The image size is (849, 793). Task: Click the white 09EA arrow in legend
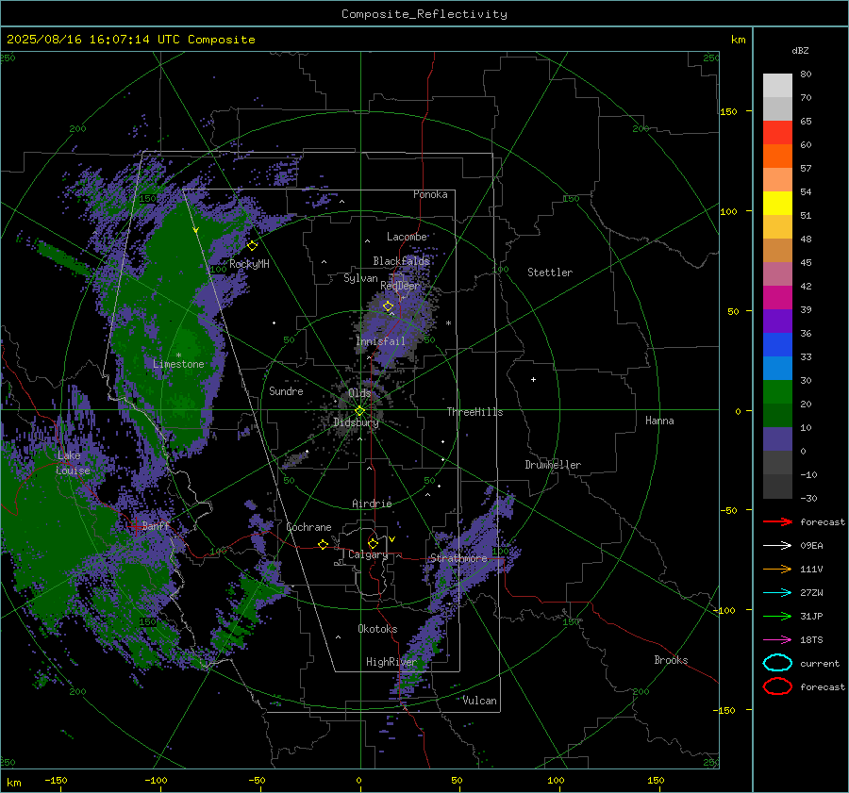pyautogui.click(x=777, y=545)
